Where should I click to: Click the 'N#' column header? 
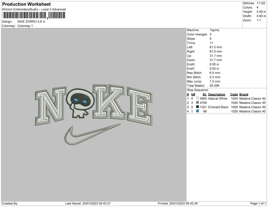[x=193, y=95]
